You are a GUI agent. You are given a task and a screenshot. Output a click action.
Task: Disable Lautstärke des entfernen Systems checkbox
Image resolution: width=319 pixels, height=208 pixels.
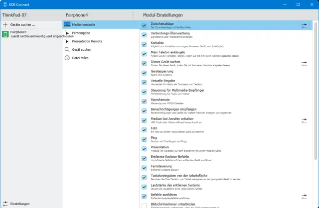pyautogui.click(x=144, y=187)
